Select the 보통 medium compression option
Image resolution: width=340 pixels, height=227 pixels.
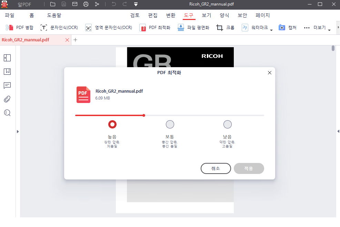170,124
